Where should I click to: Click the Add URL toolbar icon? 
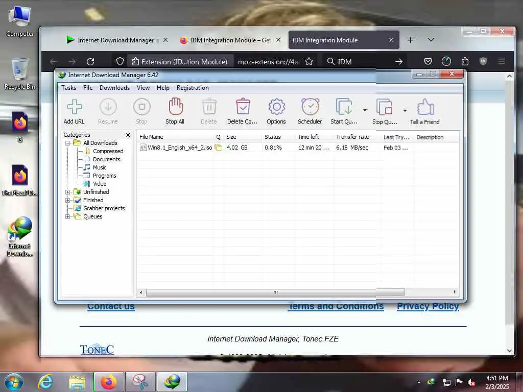coord(75,107)
